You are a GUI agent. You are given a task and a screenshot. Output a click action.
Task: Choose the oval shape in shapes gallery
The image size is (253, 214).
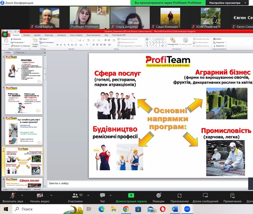(x=159, y=39)
